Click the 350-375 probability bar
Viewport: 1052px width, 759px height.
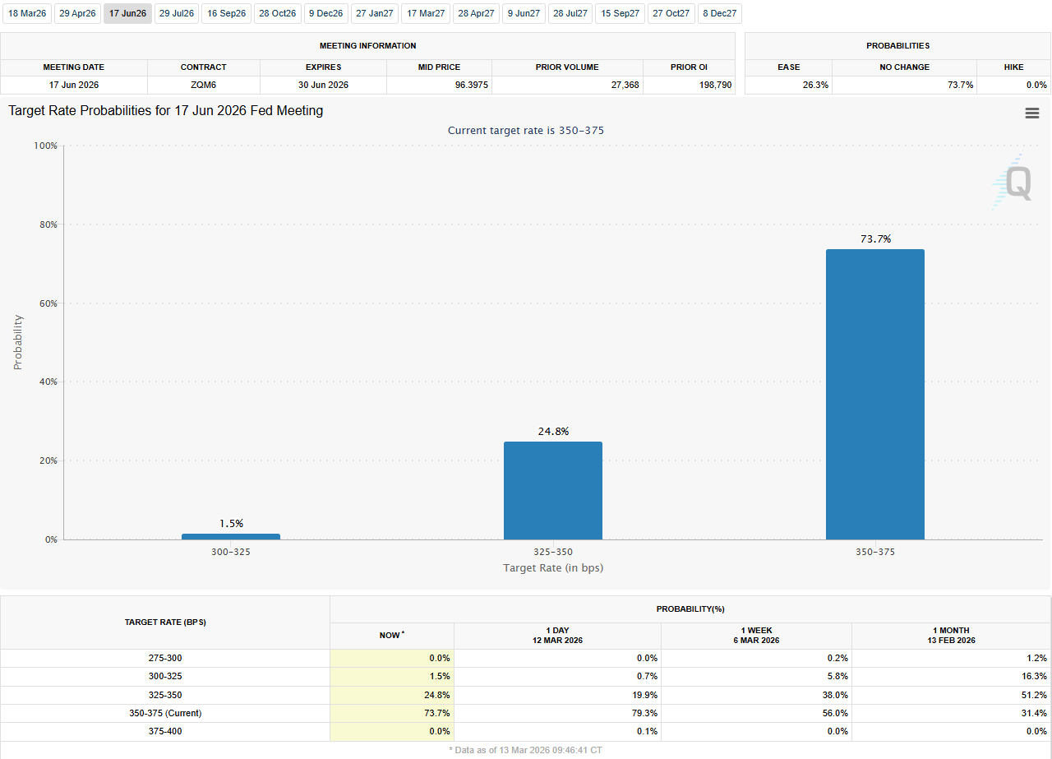coord(874,394)
